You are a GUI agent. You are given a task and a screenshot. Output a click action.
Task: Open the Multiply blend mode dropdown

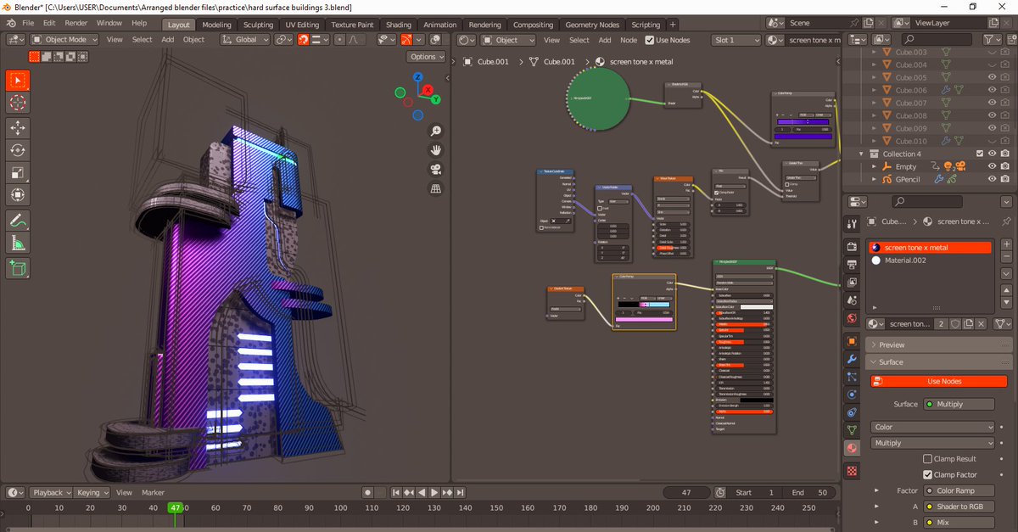pos(932,443)
